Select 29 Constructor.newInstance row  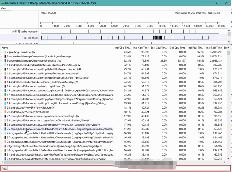pyautogui.click(x=113, y=146)
